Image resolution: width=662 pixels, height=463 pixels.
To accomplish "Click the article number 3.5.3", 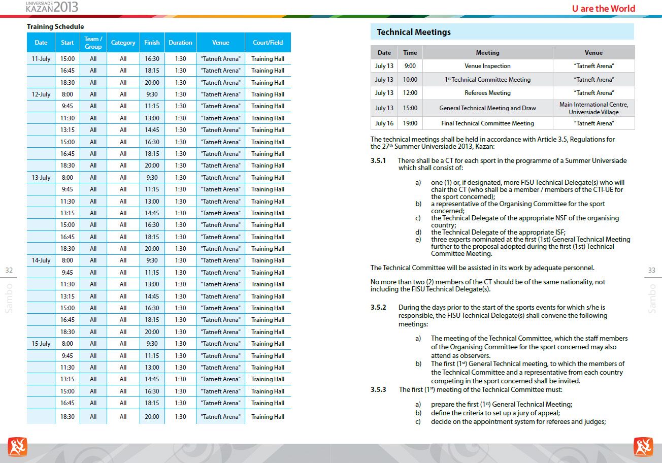I will (x=378, y=390).
